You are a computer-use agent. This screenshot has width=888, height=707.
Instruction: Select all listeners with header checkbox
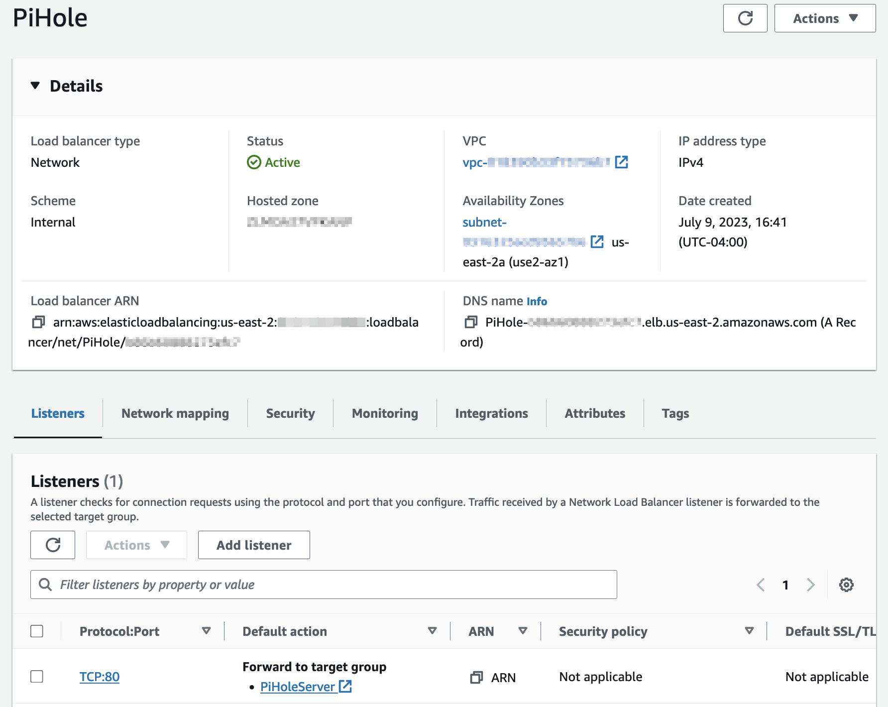pos(37,631)
